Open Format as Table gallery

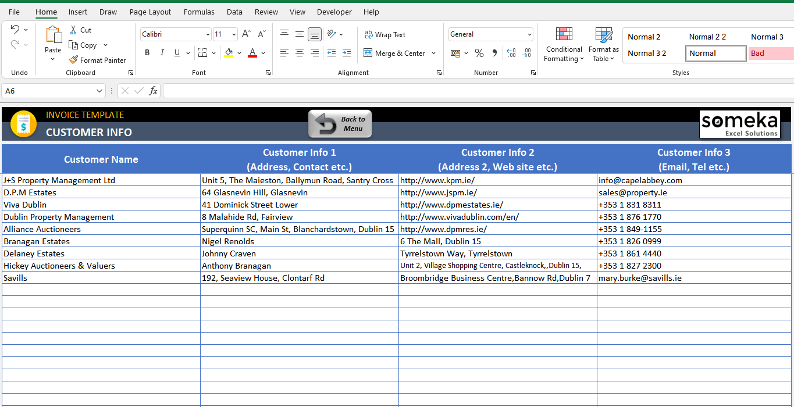click(604, 44)
